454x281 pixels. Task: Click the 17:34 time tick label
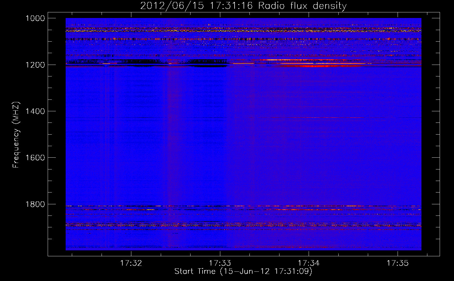coord(309,263)
